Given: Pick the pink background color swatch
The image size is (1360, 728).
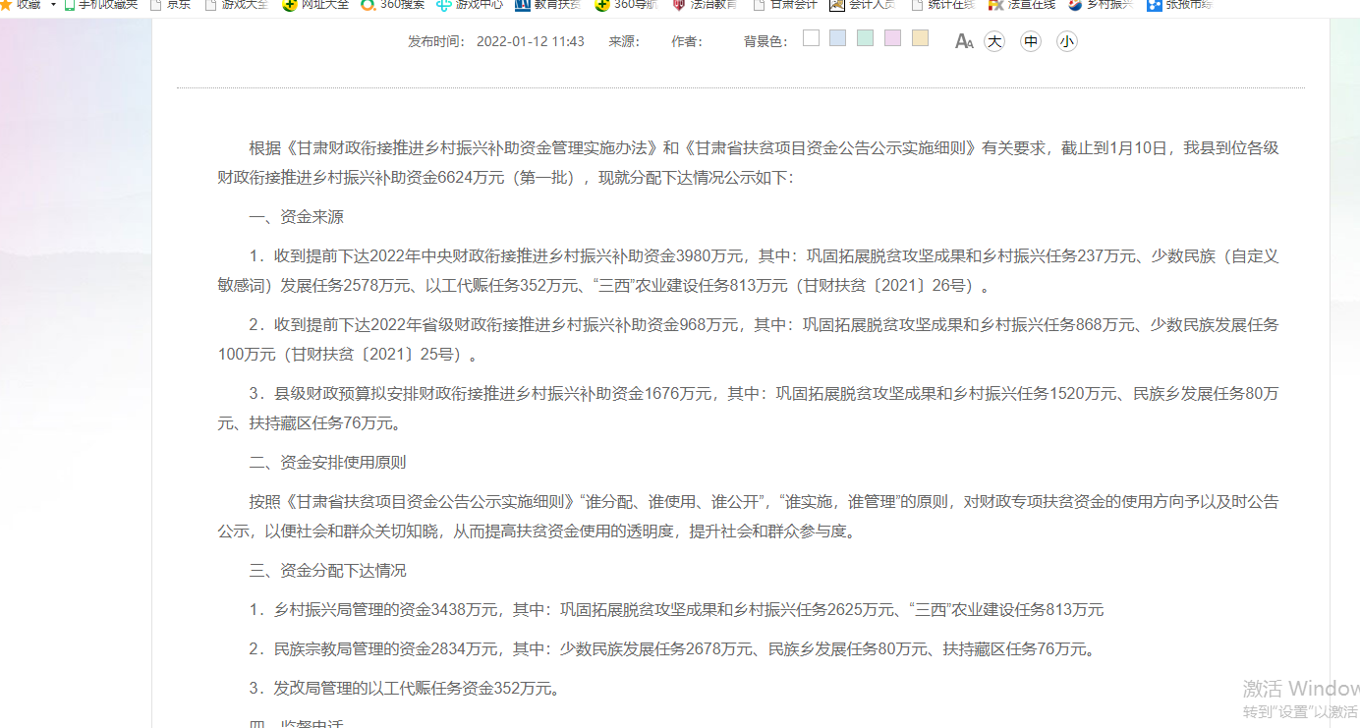Looking at the screenshot, I should point(892,38).
